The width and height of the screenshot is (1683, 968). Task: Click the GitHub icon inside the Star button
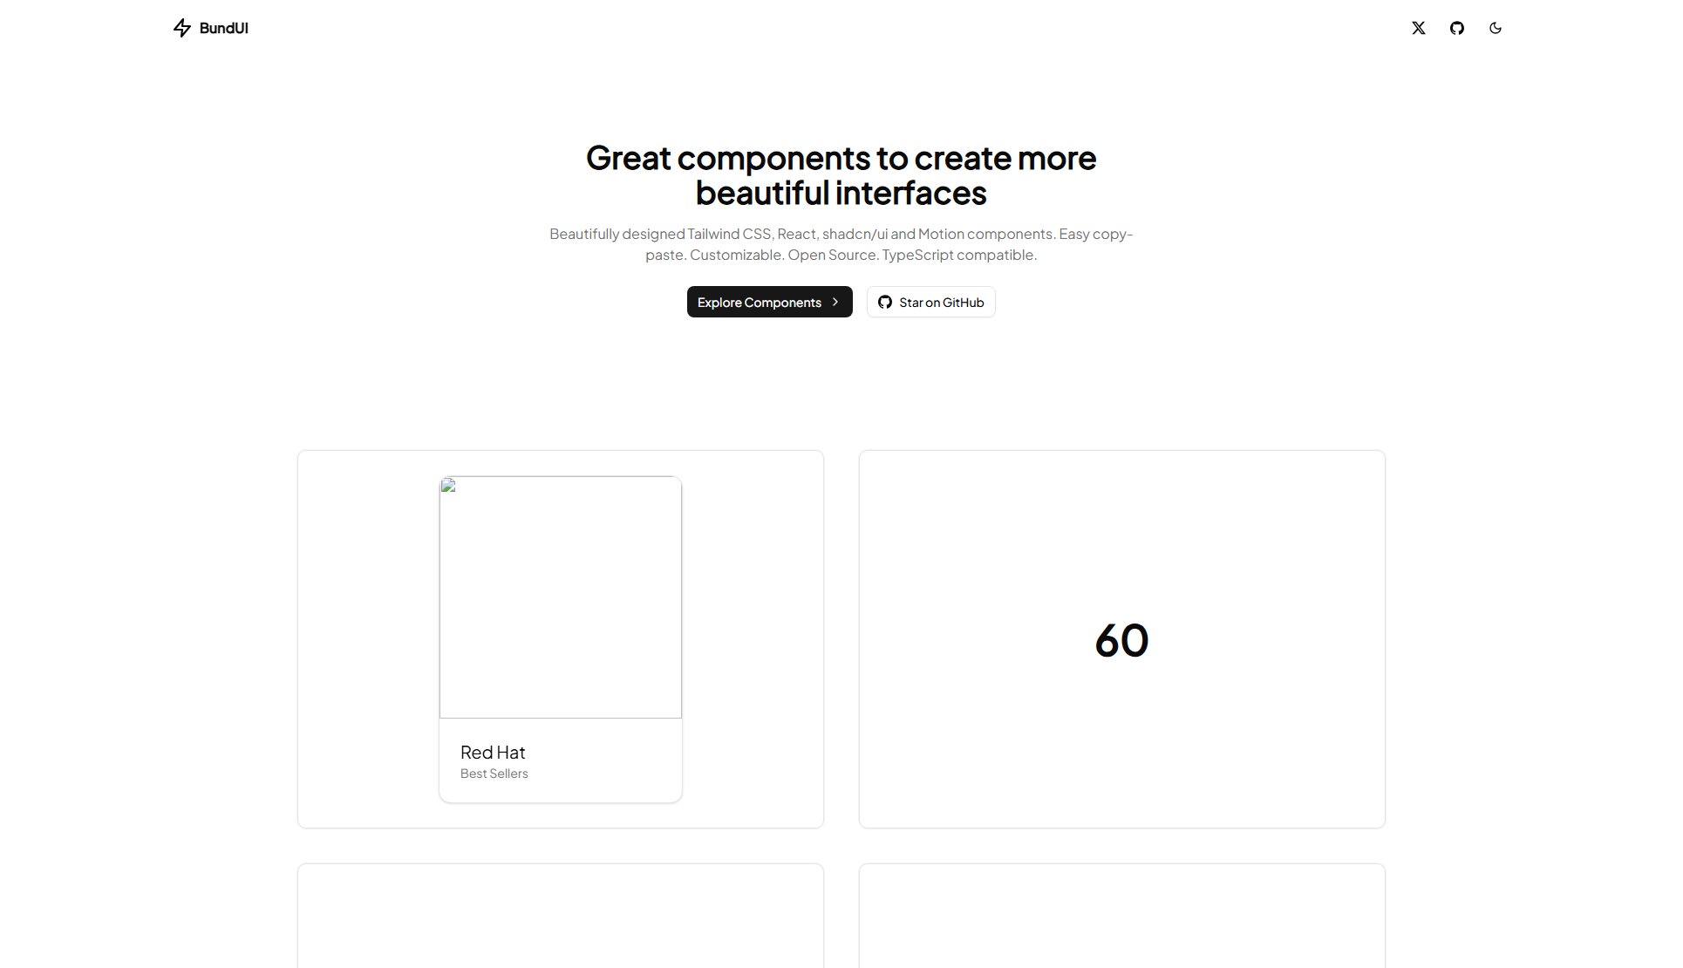point(884,302)
